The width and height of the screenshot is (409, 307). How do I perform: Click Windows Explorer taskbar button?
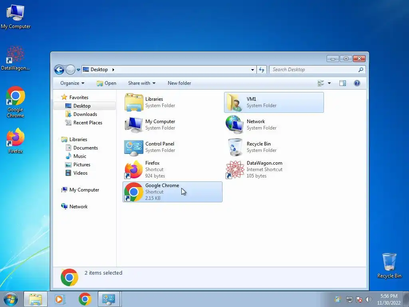coord(36,299)
